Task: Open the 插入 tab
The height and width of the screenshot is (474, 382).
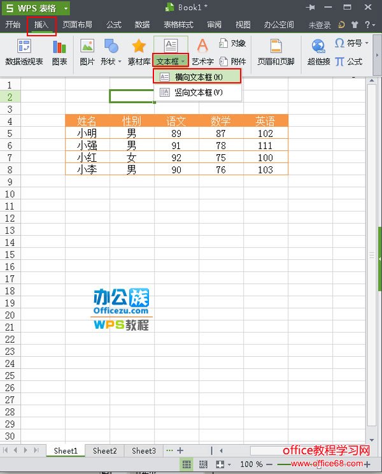Action: (41, 24)
